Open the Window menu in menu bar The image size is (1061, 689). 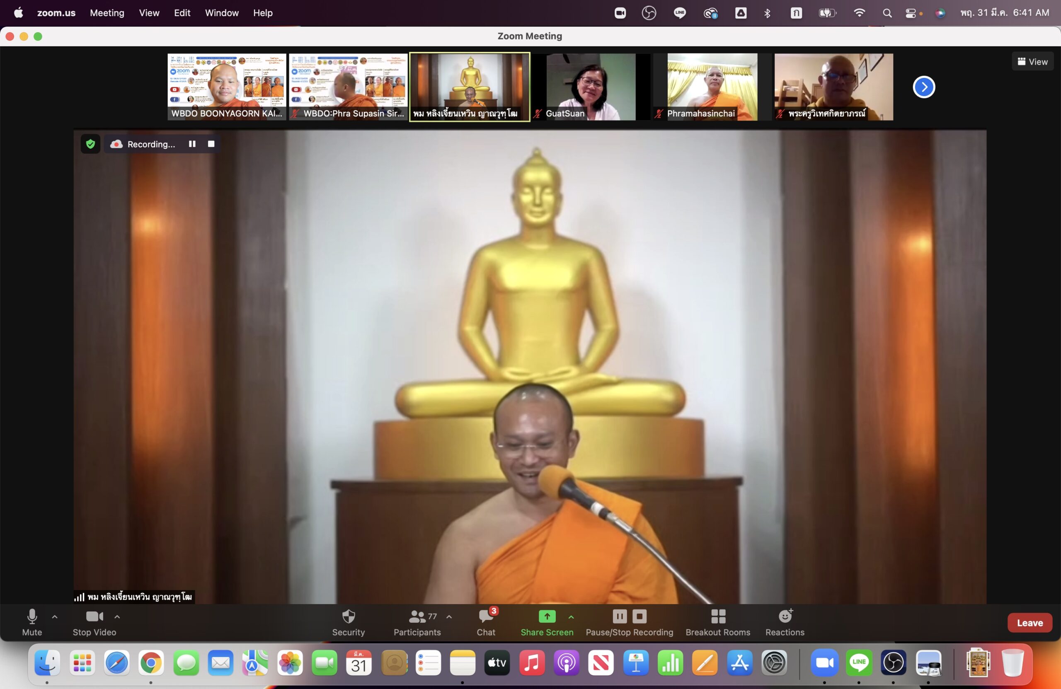(222, 13)
